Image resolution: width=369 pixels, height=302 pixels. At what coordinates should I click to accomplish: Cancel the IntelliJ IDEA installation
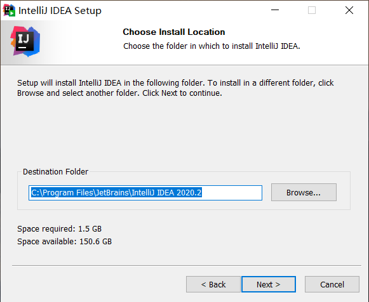[x=332, y=284]
